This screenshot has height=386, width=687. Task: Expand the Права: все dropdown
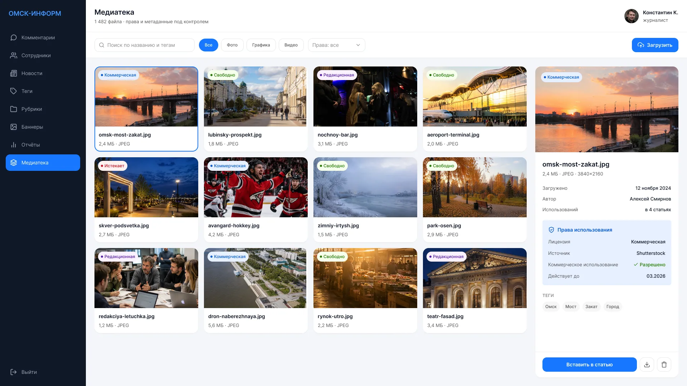[x=336, y=45]
